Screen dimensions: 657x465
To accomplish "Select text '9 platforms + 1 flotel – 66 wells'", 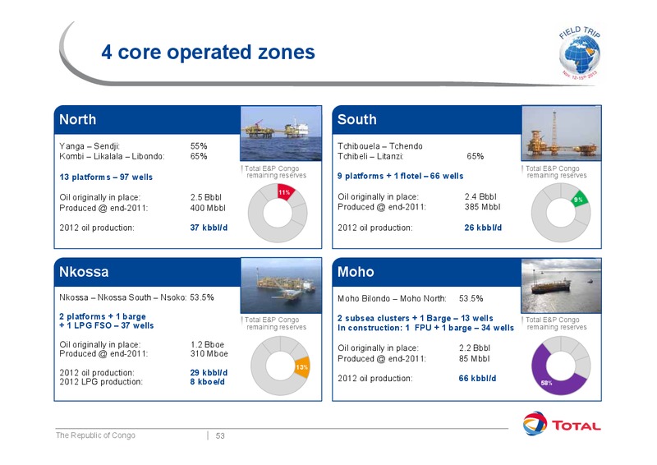I will click(400, 176).
